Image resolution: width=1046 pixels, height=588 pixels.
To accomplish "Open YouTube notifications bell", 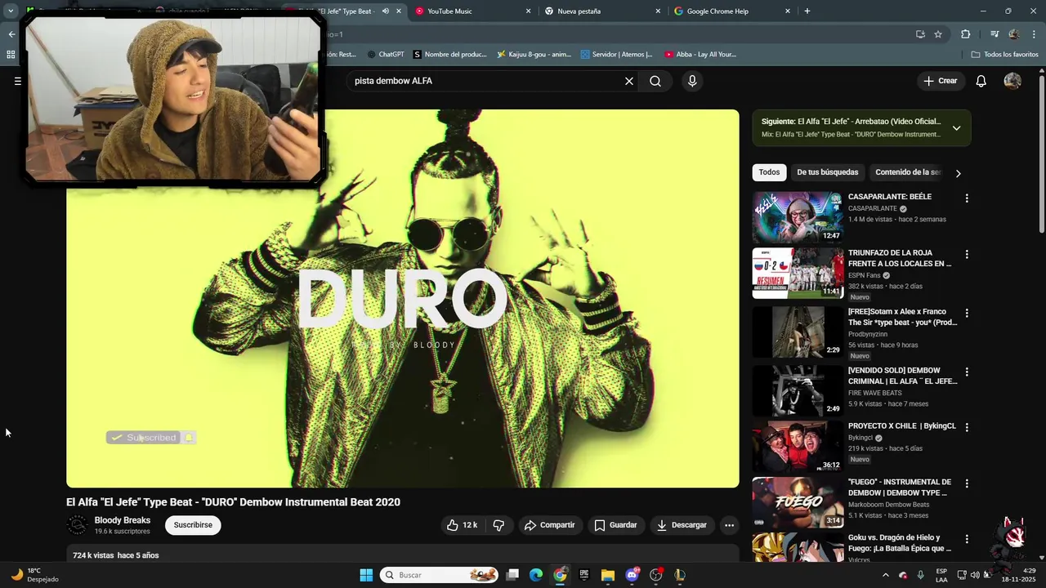I will click(x=981, y=81).
